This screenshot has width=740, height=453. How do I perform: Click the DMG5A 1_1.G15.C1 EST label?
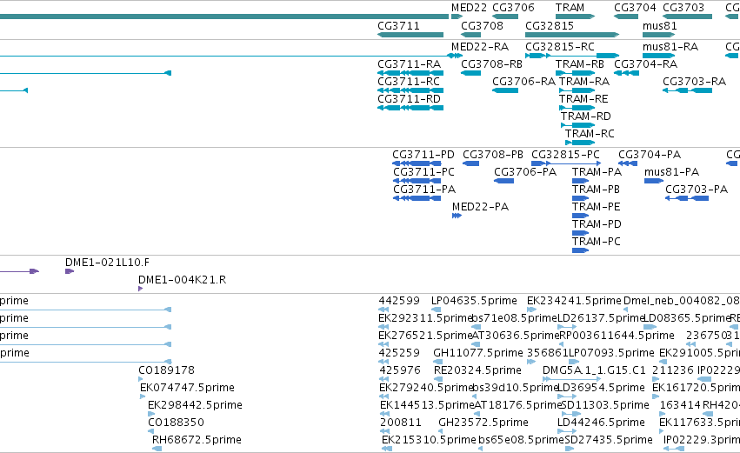[x=594, y=370]
